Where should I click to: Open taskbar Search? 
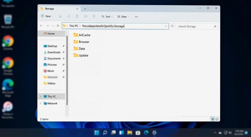(105, 133)
